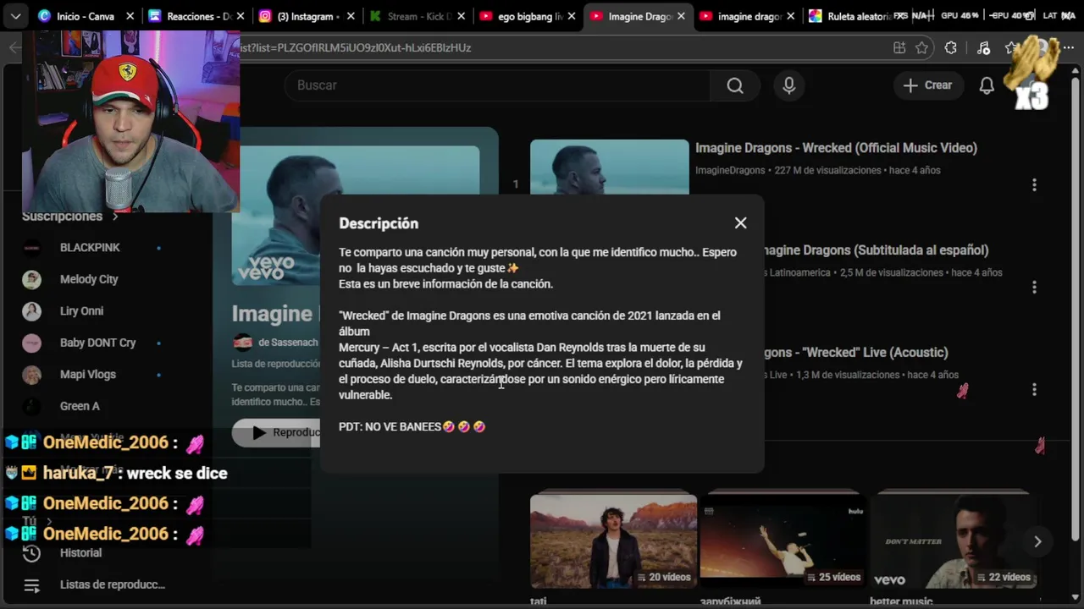The image size is (1084, 609).
Task: Search YouTube with the magnifier icon
Action: point(735,85)
